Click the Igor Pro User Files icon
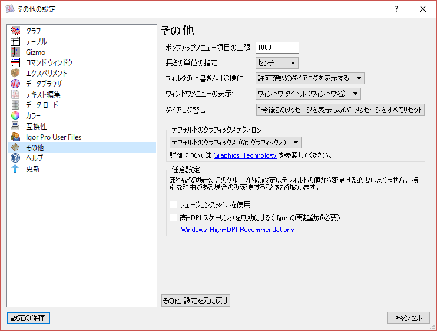 pos(15,137)
